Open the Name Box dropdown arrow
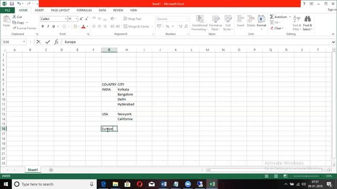This screenshot has width=337, height=189. pos(24,42)
